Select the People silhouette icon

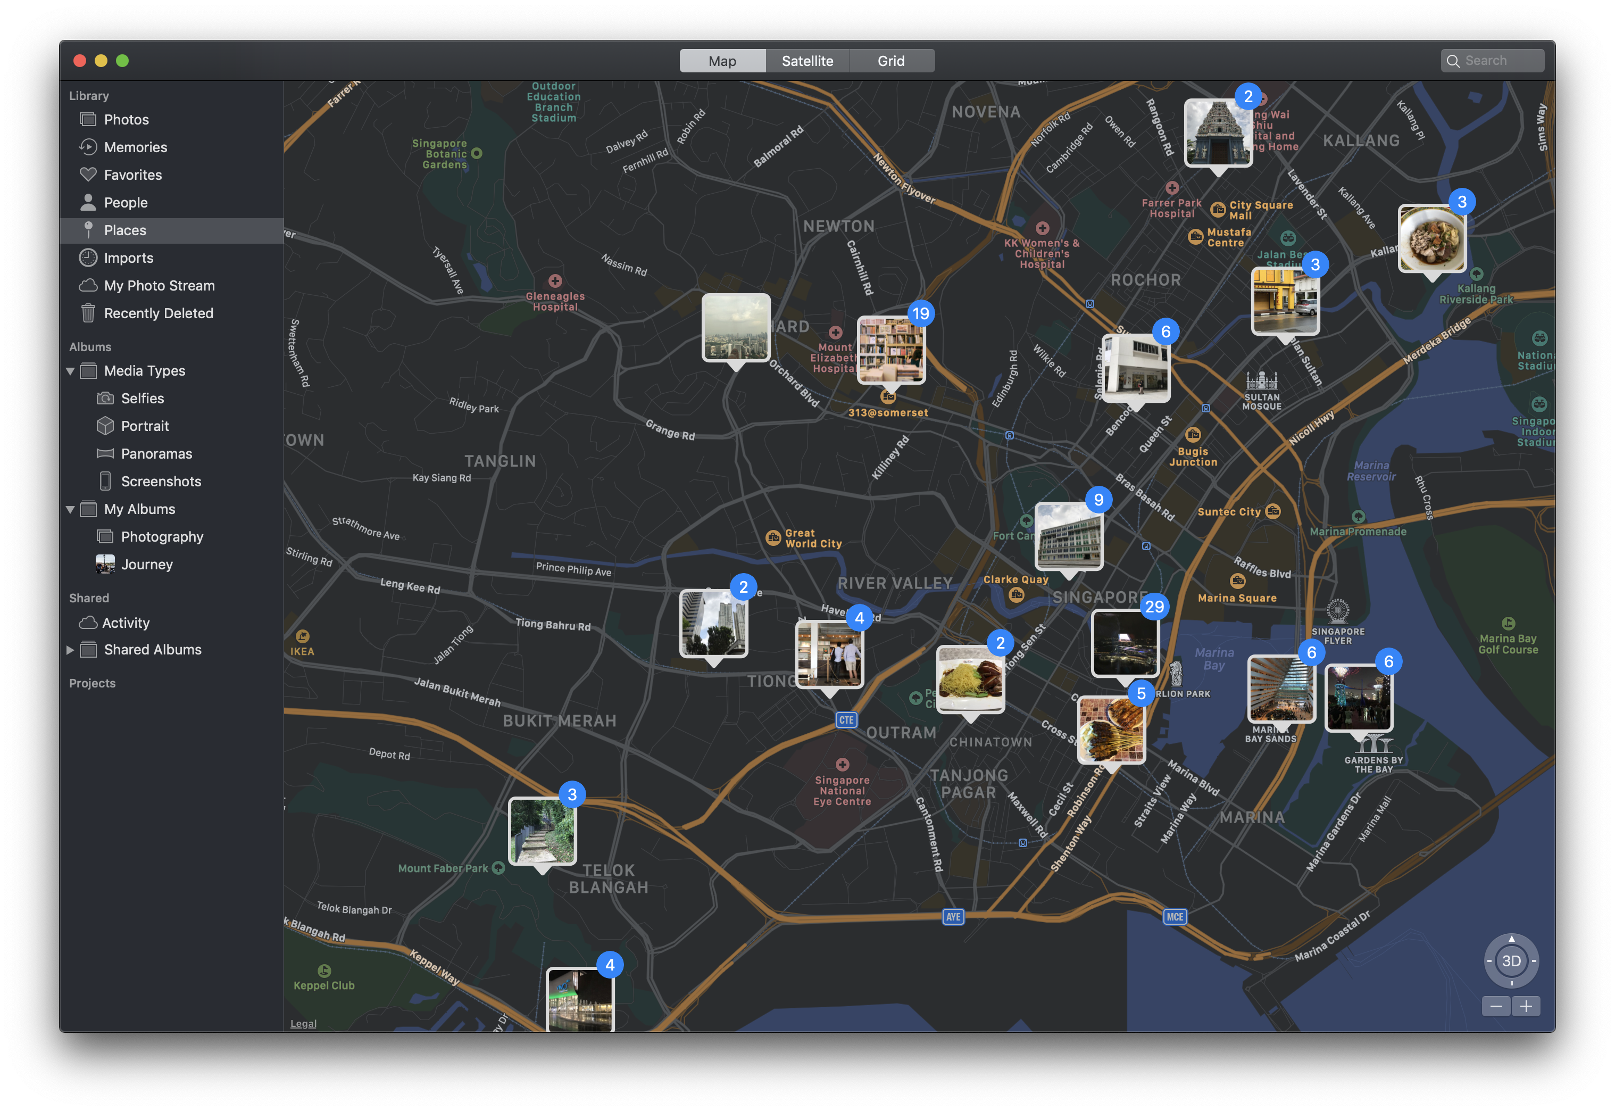(88, 203)
